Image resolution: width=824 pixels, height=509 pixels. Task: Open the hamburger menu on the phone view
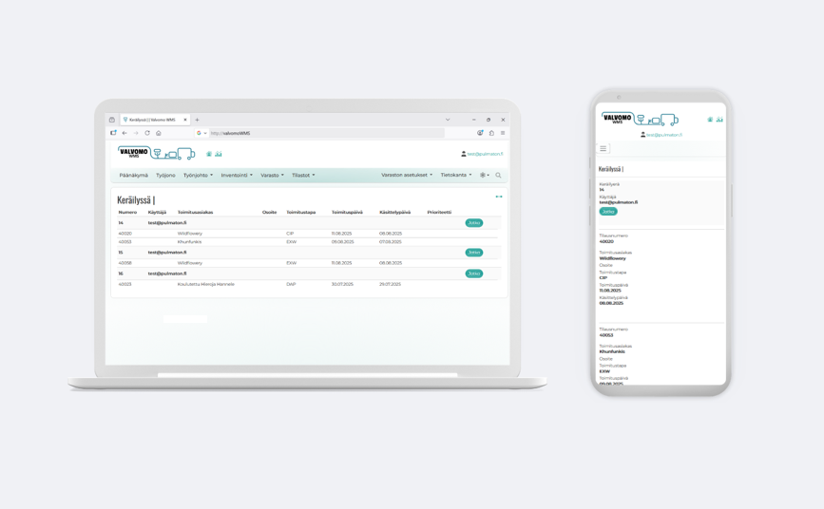603,149
